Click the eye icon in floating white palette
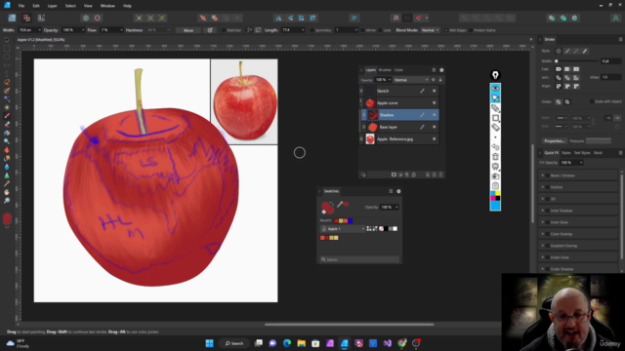 pos(495,88)
